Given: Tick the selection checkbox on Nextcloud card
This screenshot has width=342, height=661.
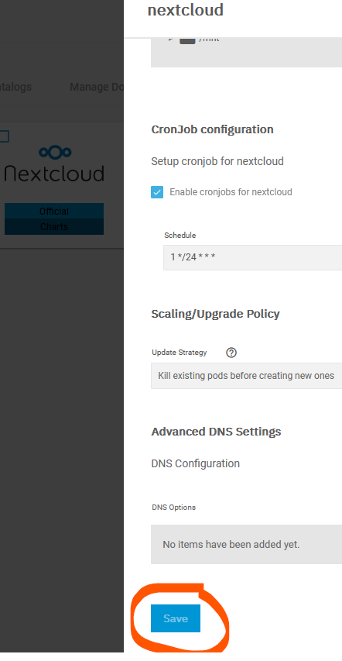Looking at the screenshot, I should tap(4, 136).
